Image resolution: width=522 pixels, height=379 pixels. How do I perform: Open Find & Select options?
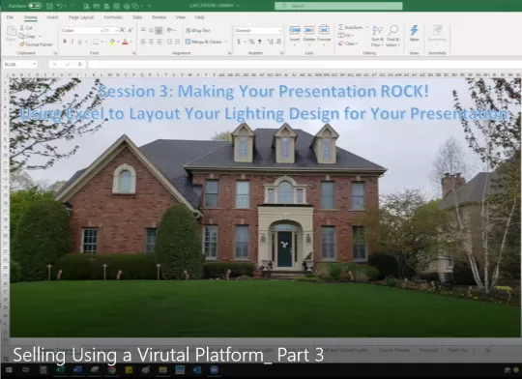pyautogui.click(x=392, y=36)
